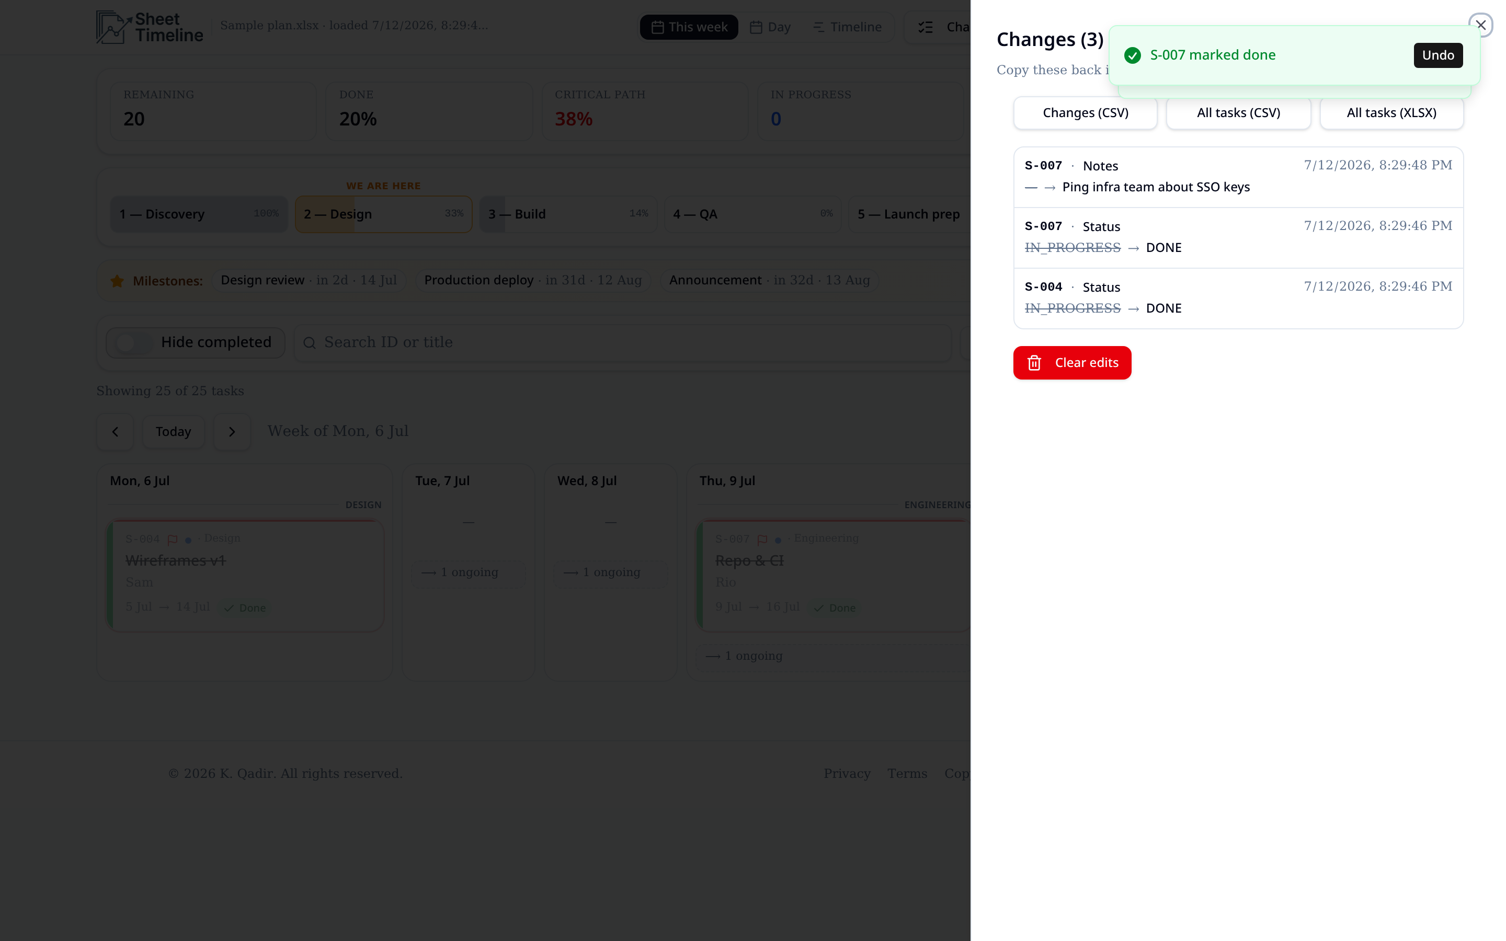This screenshot has width=1506, height=941.
Task: Click the calendar icon in Day tab
Action: tap(756, 27)
